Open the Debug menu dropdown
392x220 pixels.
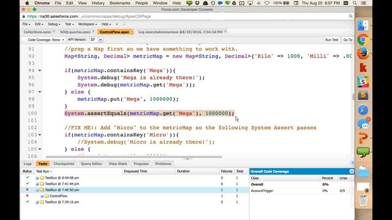tap(54, 24)
